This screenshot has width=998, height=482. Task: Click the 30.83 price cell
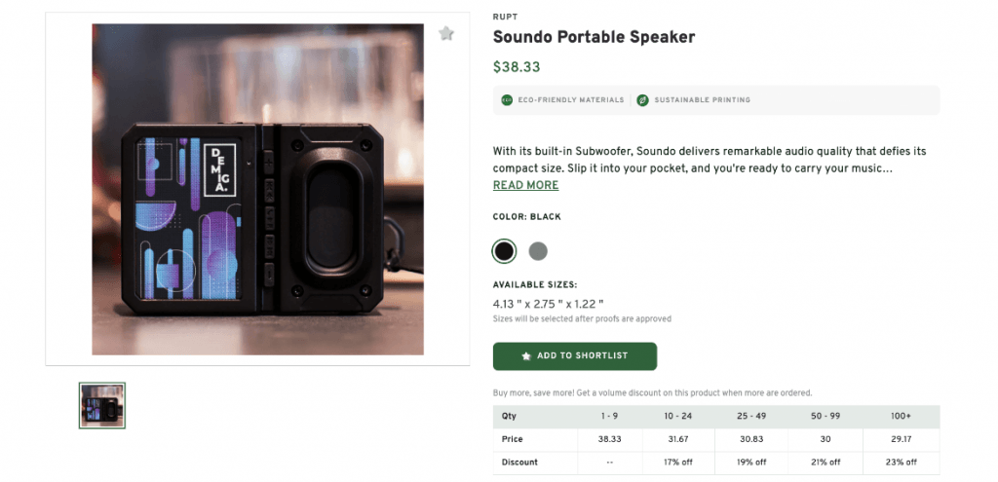coord(752,439)
